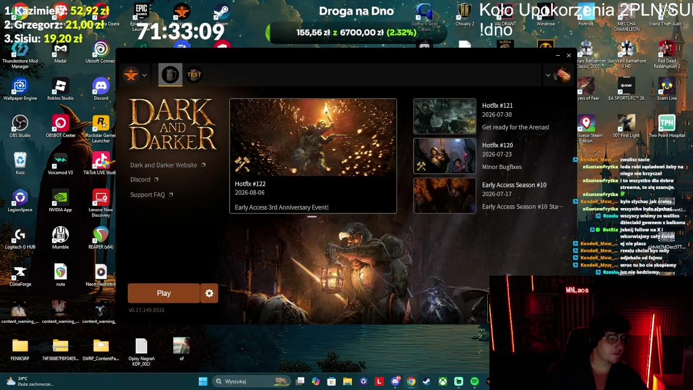
Task: Click the 'Minor Bugfixes' news description
Action: point(502,167)
